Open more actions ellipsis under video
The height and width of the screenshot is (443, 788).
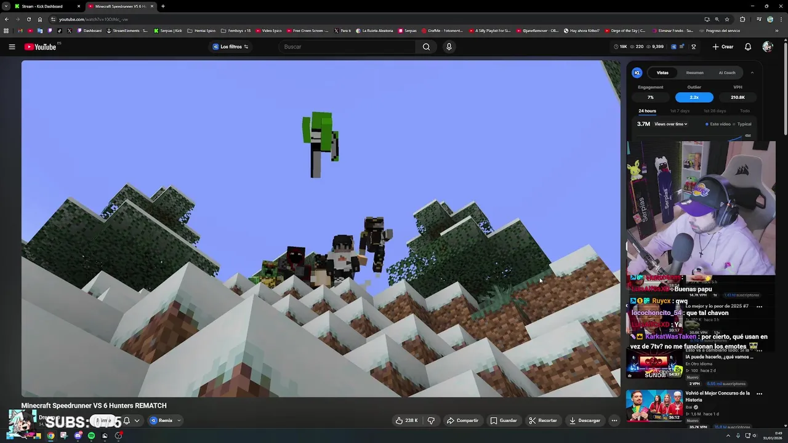click(x=614, y=420)
